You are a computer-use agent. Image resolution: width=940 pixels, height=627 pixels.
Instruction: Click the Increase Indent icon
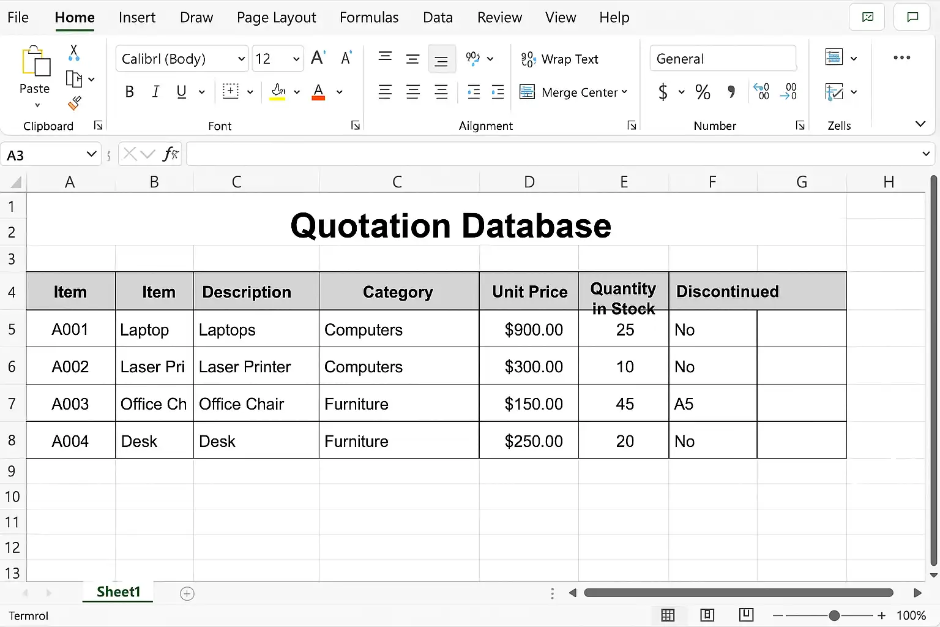point(498,92)
